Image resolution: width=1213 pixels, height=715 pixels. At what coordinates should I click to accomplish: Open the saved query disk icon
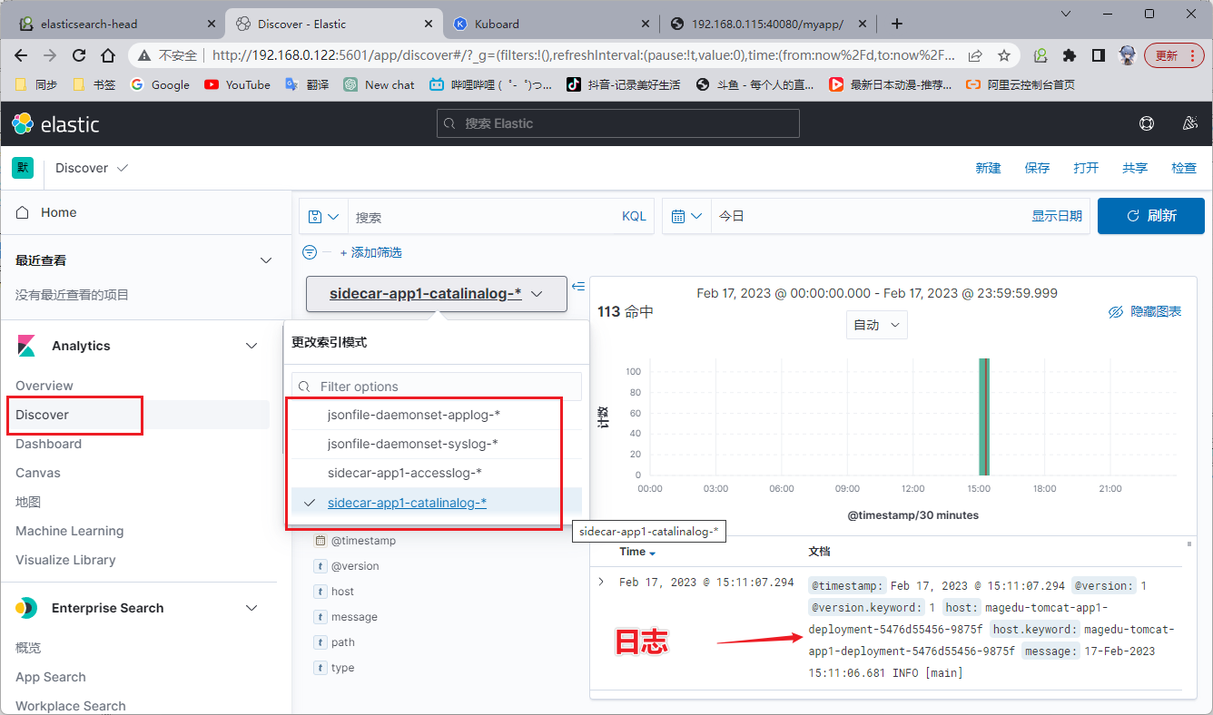click(x=315, y=216)
